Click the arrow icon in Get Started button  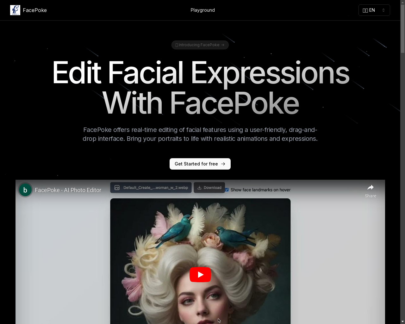click(x=223, y=164)
